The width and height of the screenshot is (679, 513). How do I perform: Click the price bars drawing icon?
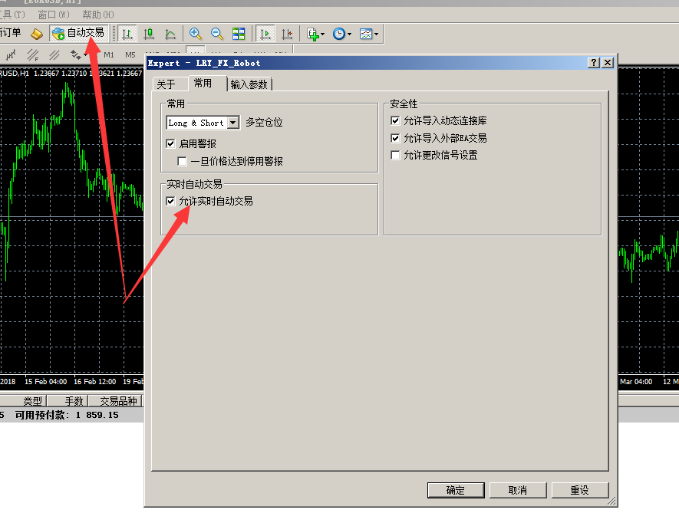pyautogui.click(x=11, y=55)
